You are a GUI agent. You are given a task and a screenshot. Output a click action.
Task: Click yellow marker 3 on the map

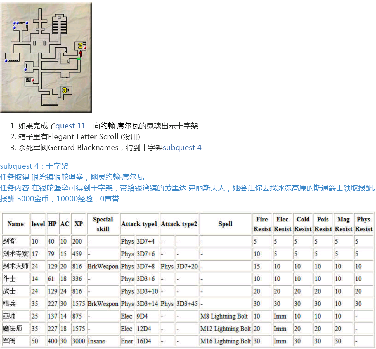pyautogui.click(x=65, y=90)
